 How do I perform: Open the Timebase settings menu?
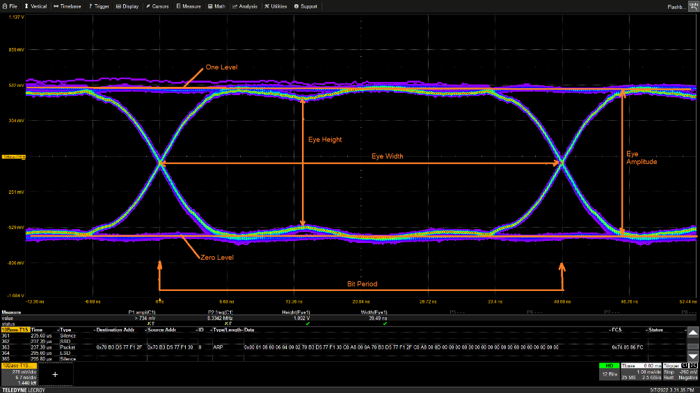point(67,6)
